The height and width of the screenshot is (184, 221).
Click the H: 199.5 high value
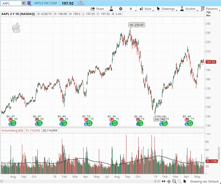(75, 14)
